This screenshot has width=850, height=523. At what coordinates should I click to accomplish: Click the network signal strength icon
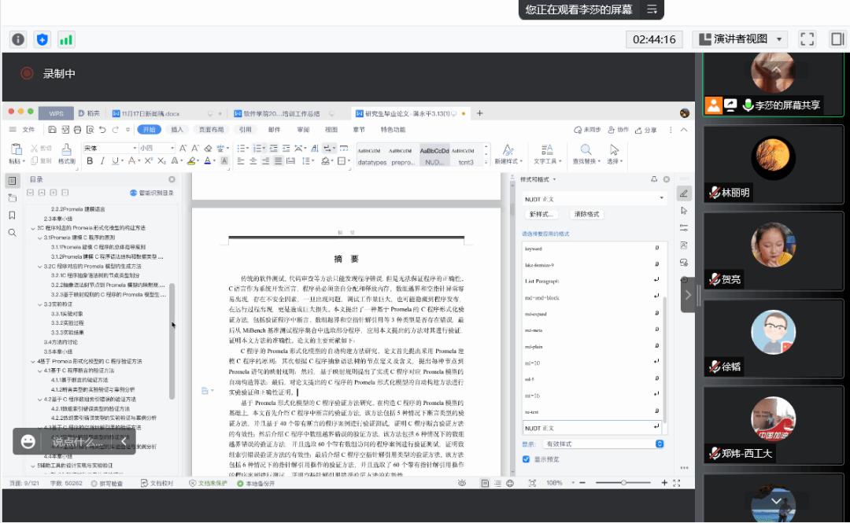[x=66, y=39]
